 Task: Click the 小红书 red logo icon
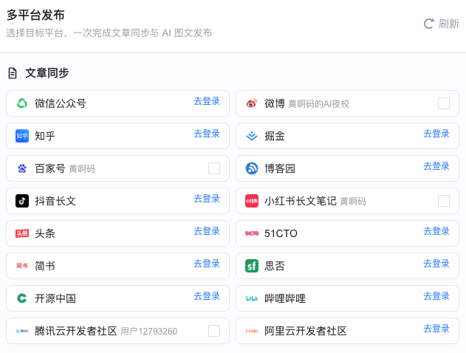252,201
